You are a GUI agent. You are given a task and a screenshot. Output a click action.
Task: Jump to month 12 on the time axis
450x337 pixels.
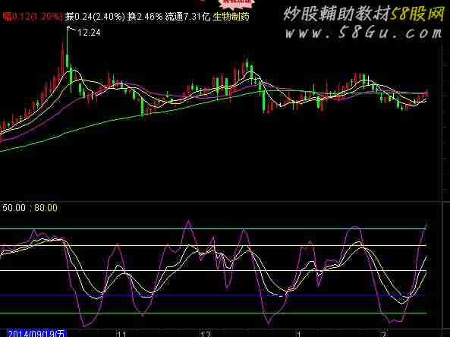click(x=206, y=334)
